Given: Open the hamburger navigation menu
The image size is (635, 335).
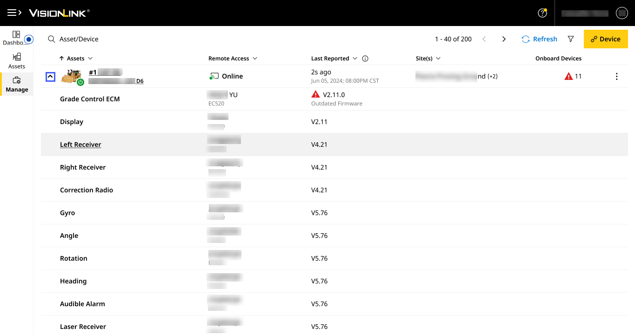Looking at the screenshot, I should 14,13.
